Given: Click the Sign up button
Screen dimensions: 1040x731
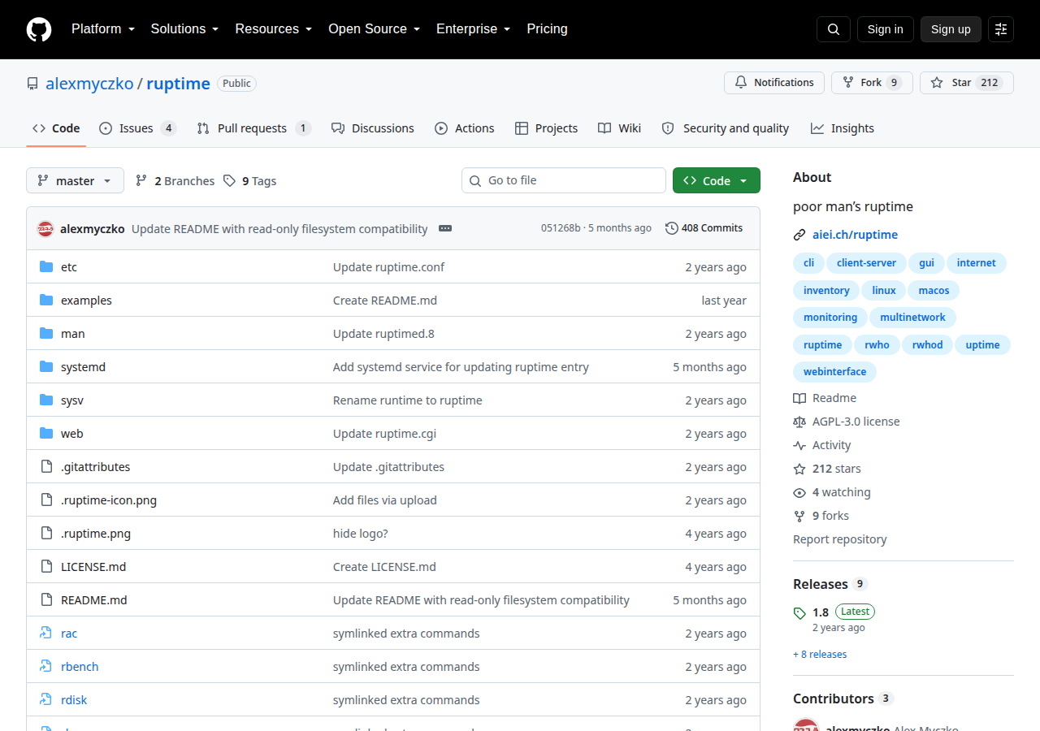Looking at the screenshot, I should 951,29.
